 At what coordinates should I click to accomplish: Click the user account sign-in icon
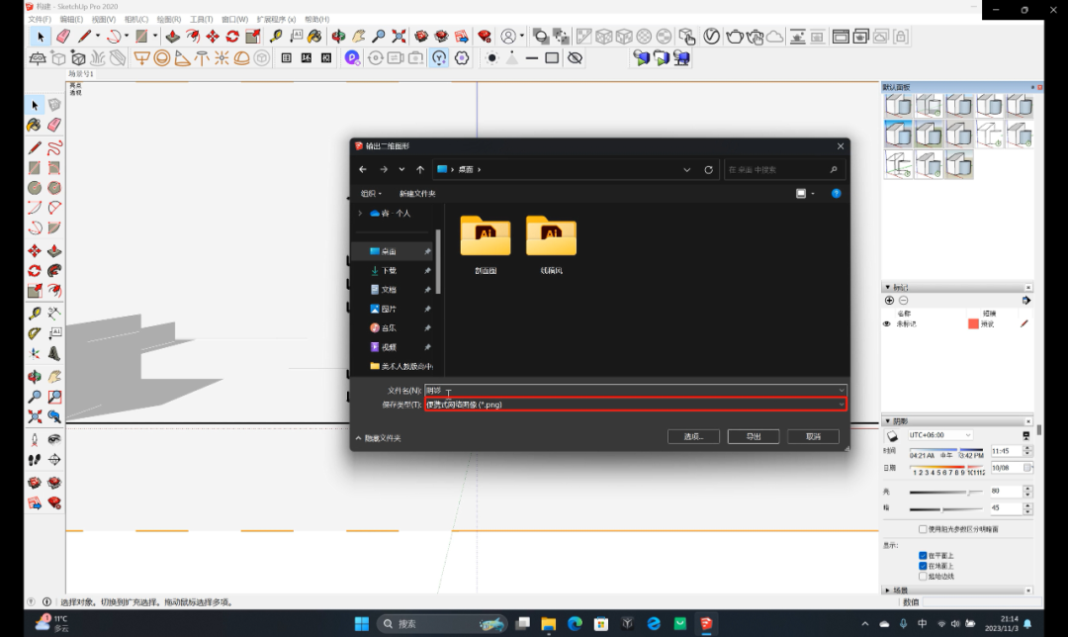point(509,37)
